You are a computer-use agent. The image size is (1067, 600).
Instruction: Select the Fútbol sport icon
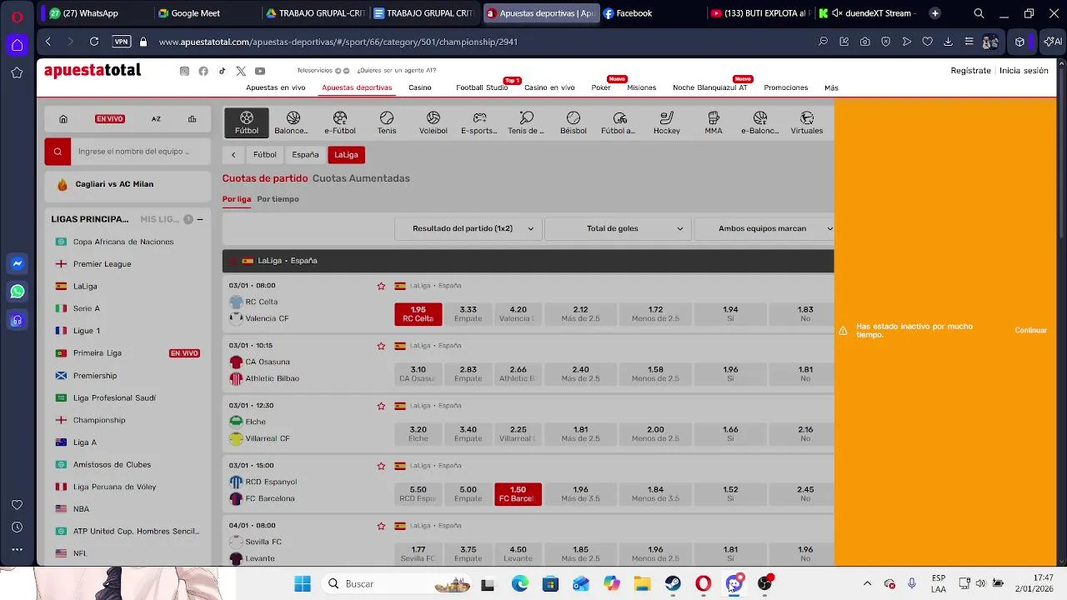(x=247, y=122)
